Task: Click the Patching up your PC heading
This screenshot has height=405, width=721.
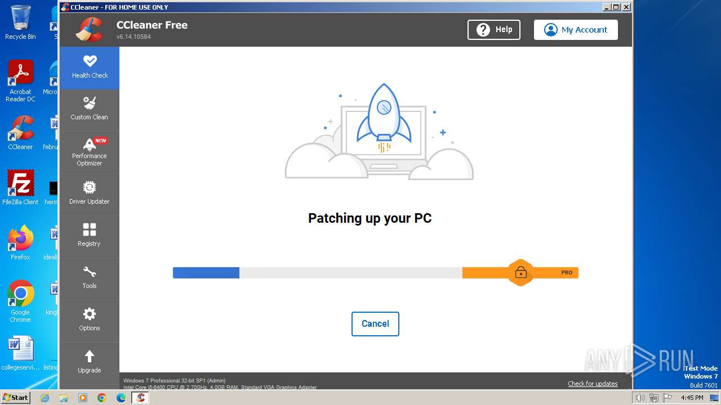Action: (370, 218)
